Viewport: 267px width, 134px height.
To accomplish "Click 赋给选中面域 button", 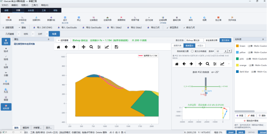I will (251, 121).
